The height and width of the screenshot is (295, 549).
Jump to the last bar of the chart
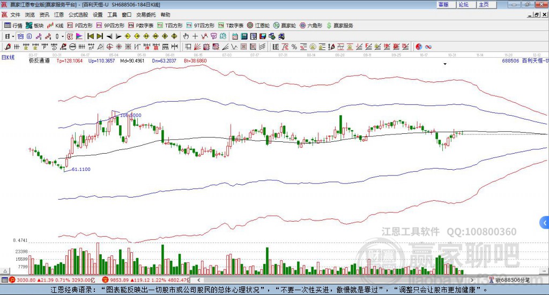pyautogui.click(x=100, y=36)
